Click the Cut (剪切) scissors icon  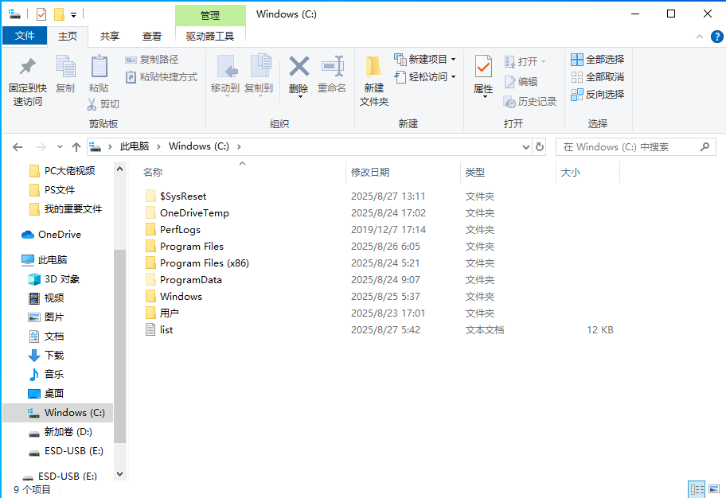(92, 104)
